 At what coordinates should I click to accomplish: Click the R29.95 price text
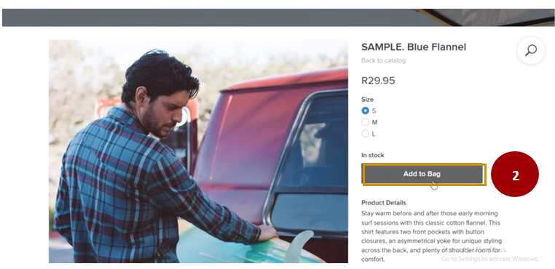coord(378,81)
